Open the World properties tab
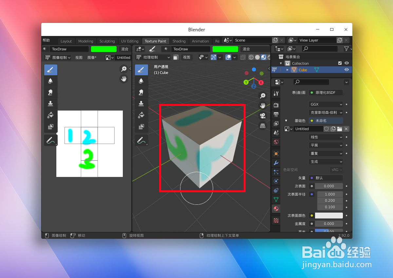Image resolution: width=393 pixels, height=278 pixels. (x=276, y=142)
